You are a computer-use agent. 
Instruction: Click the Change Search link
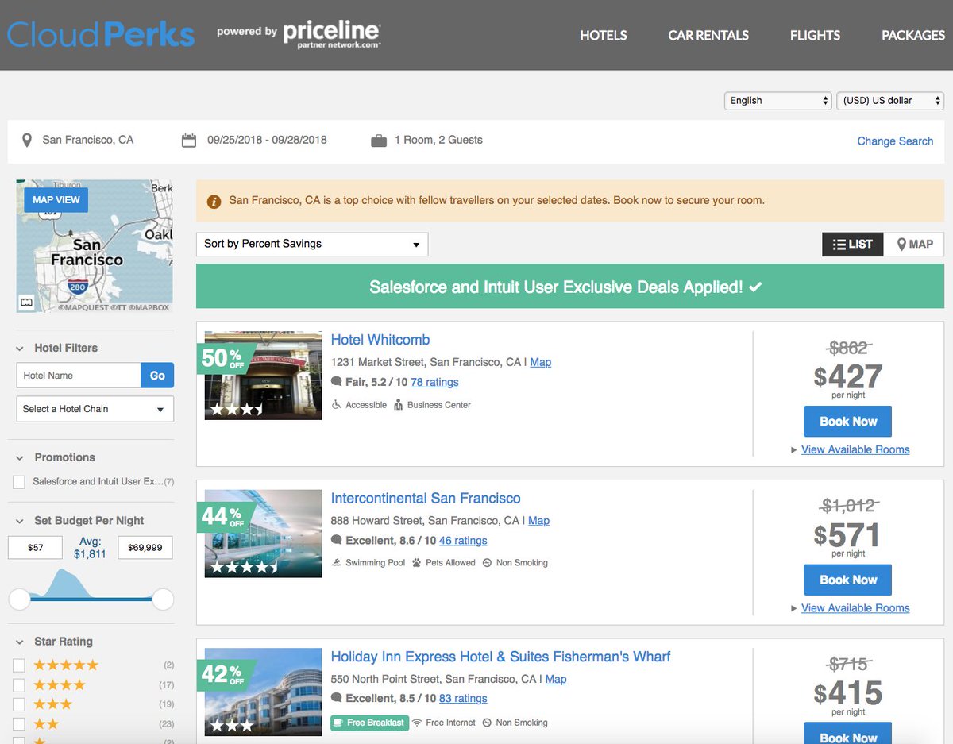(895, 141)
